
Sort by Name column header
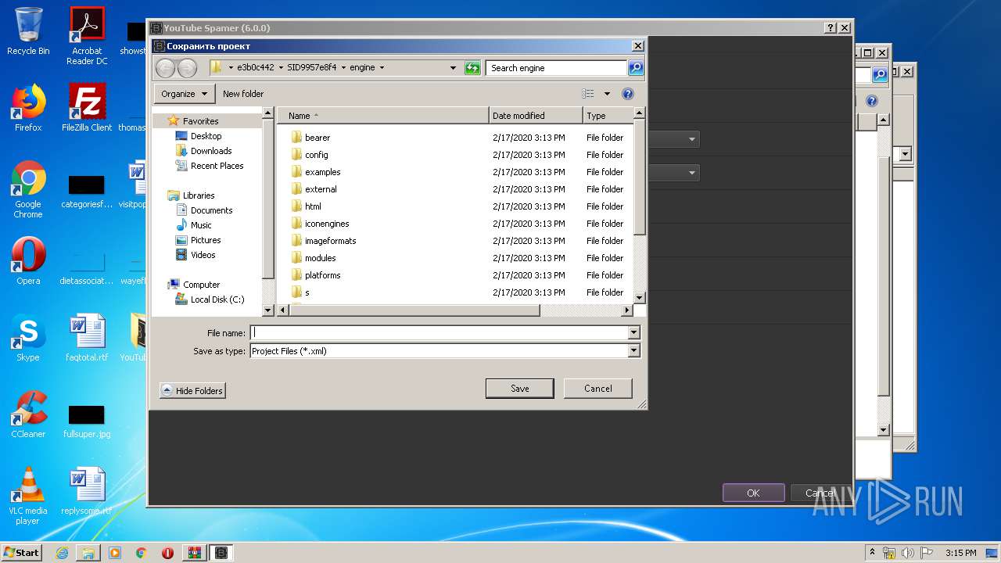tap(383, 116)
